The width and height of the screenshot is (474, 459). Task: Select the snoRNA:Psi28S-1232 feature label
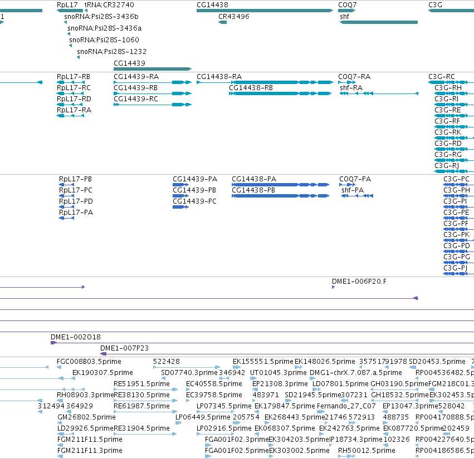pos(111,52)
